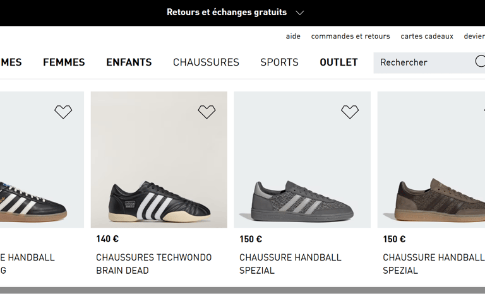Open commandes et retours link
485x294 pixels.
pyautogui.click(x=350, y=37)
